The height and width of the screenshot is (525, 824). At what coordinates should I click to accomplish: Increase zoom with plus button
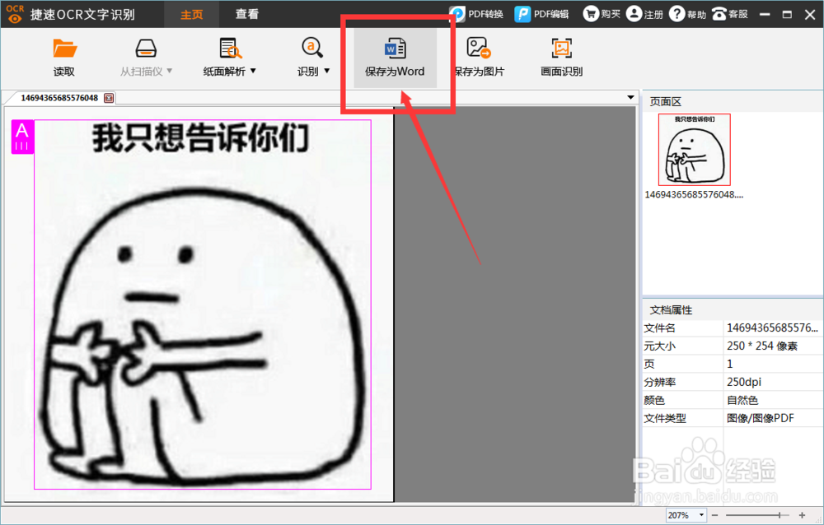tap(802, 516)
